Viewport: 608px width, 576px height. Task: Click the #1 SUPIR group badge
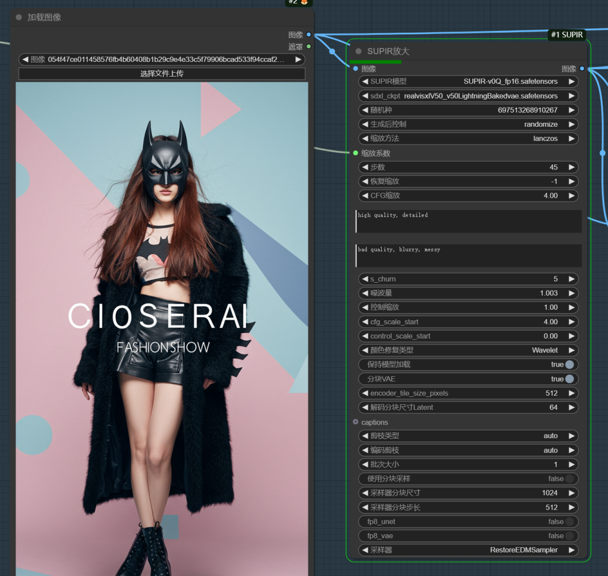point(566,34)
